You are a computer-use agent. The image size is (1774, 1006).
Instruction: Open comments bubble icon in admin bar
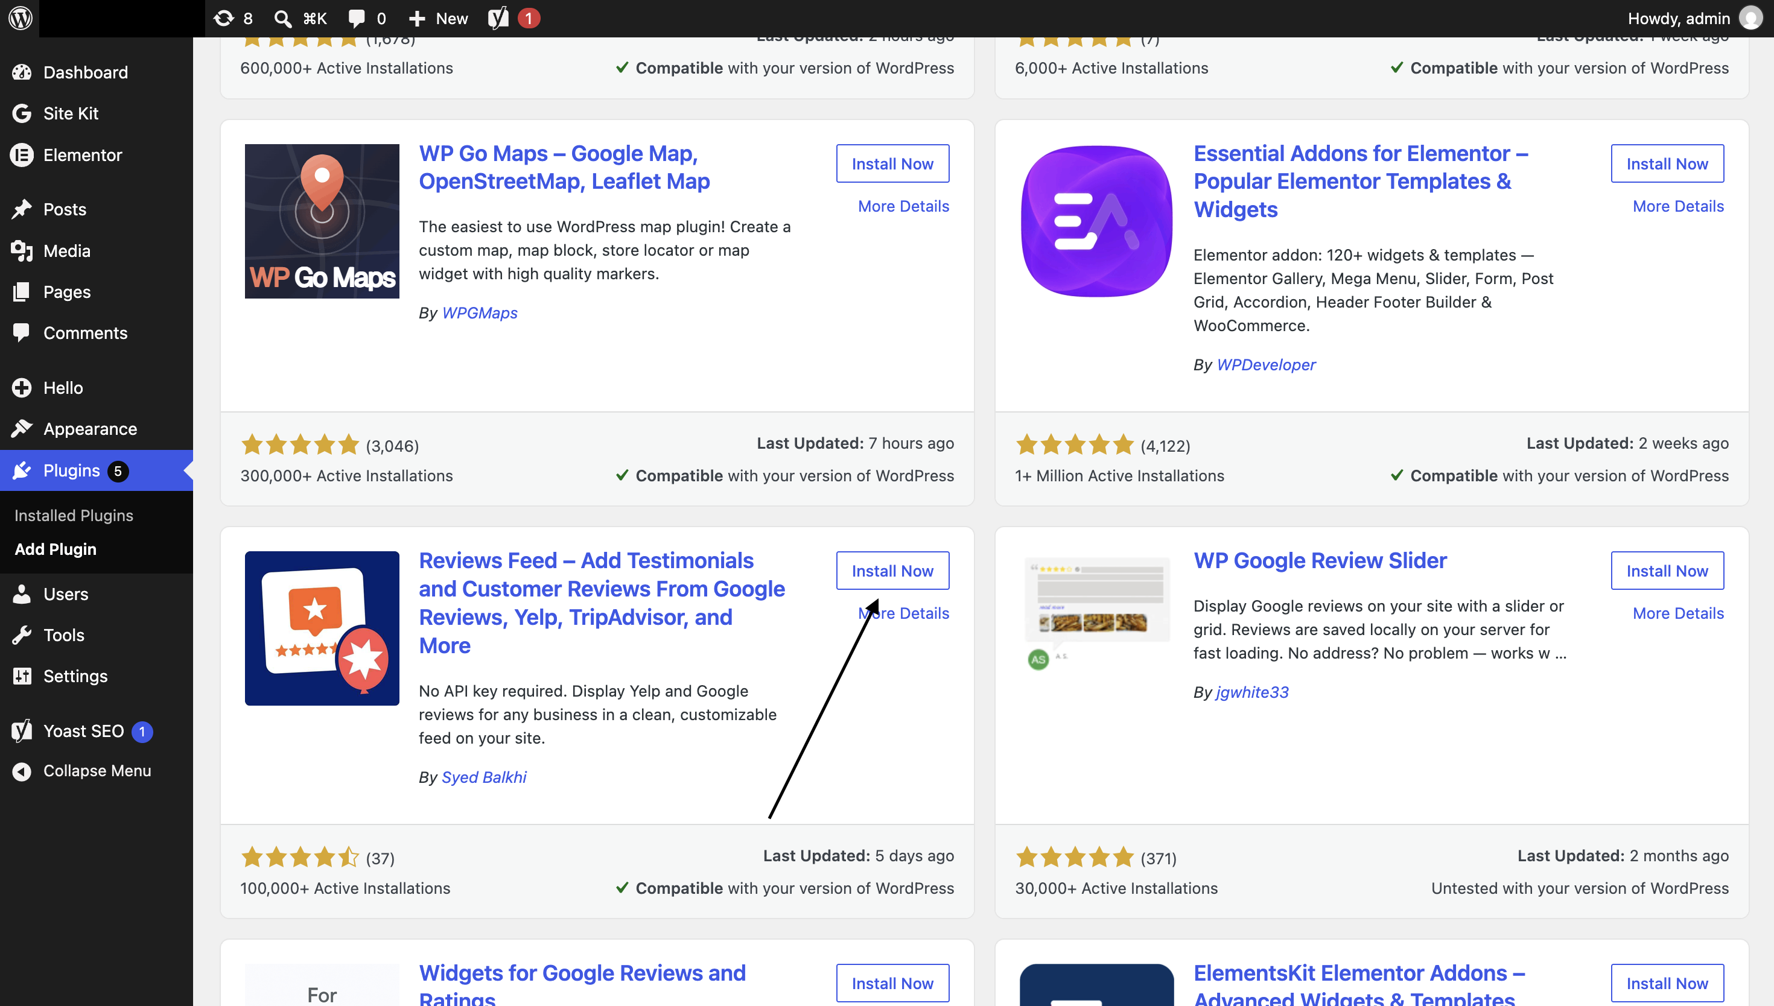point(357,19)
